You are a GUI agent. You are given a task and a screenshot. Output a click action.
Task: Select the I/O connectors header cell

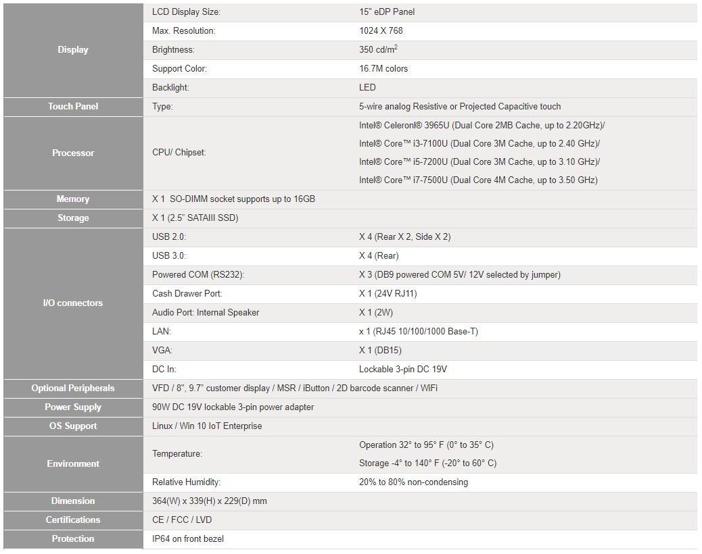tap(73, 303)
